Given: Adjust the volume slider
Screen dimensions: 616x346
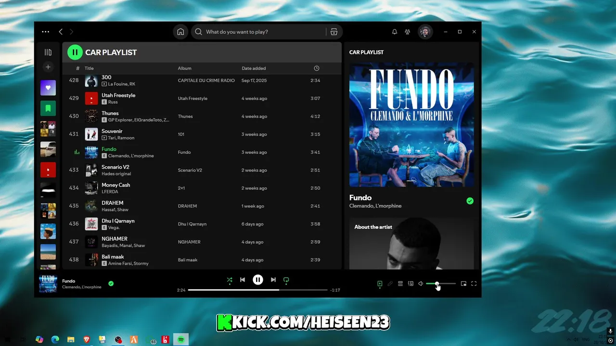Looking at the screenshot, I should coord(441,284).
